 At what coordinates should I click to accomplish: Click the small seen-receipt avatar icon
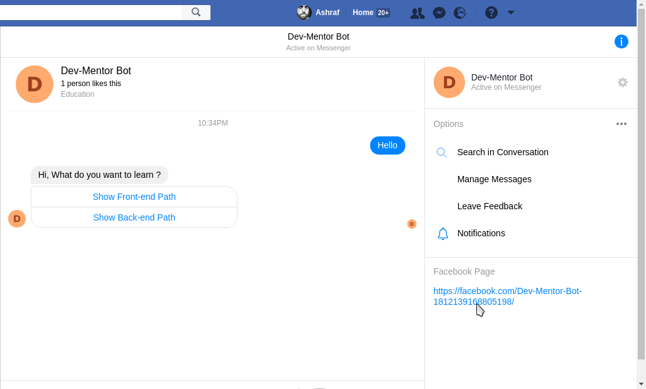click(412, 224)
